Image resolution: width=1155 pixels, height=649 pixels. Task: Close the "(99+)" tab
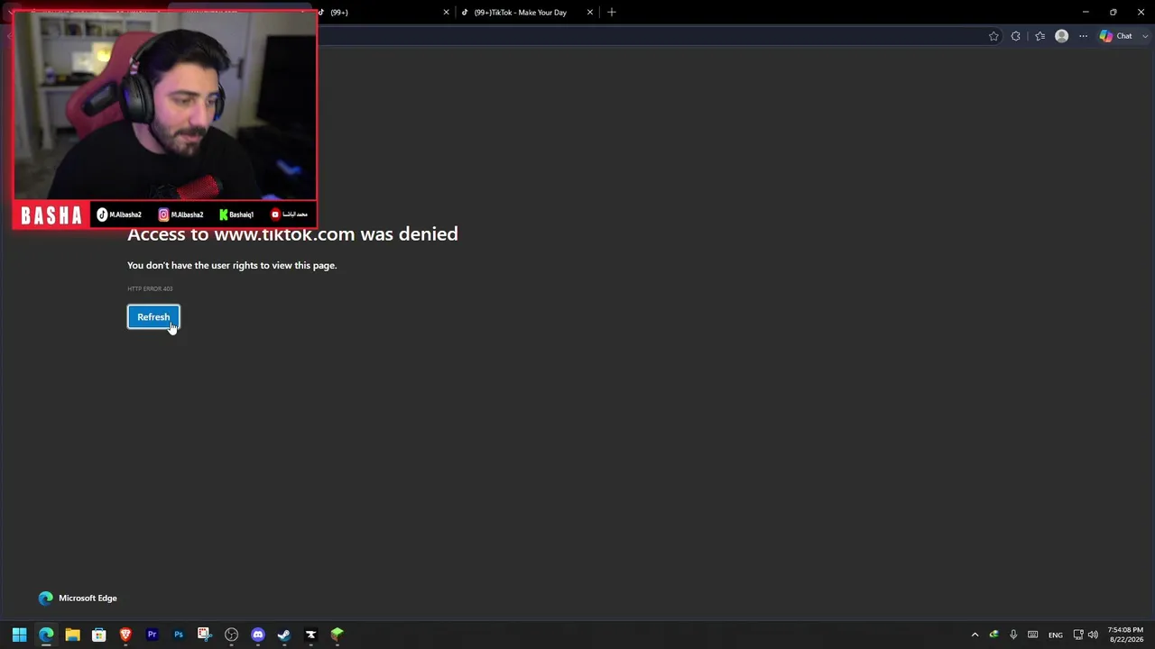click(x=446, y=12)
